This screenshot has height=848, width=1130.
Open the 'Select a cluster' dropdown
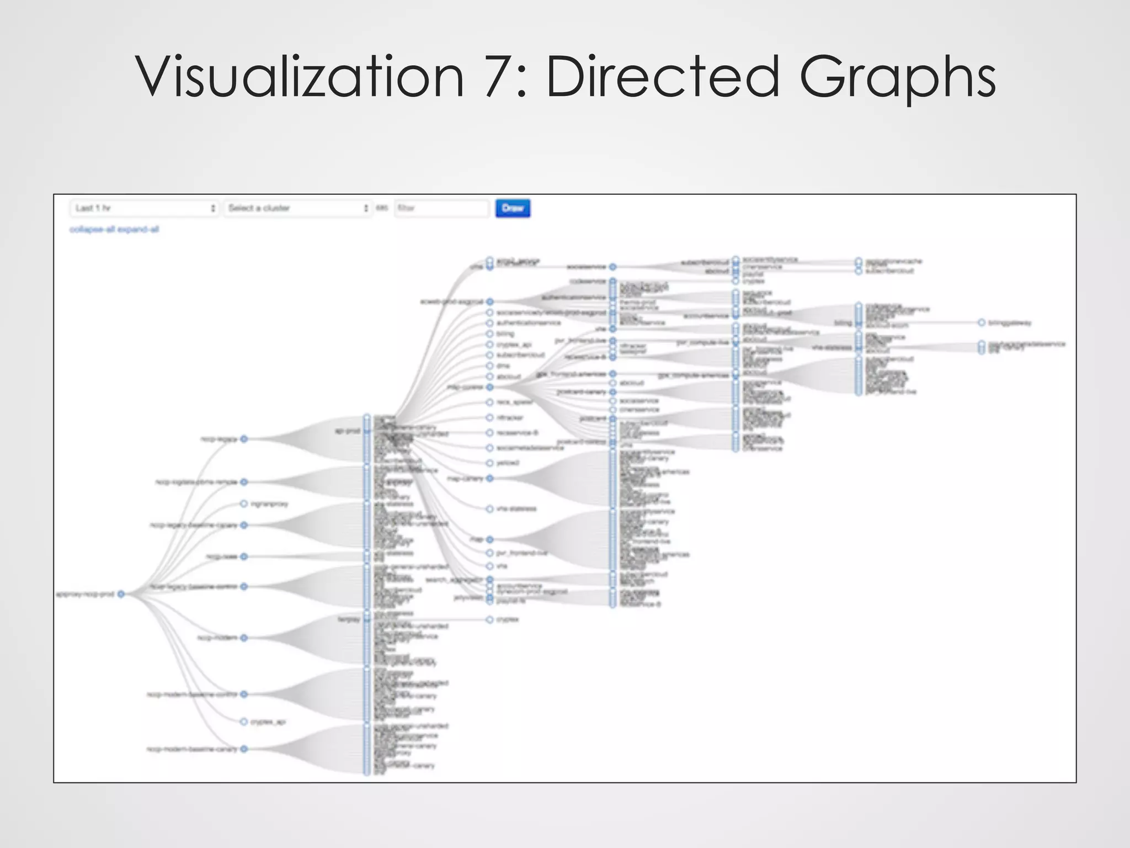pos(298,208)
